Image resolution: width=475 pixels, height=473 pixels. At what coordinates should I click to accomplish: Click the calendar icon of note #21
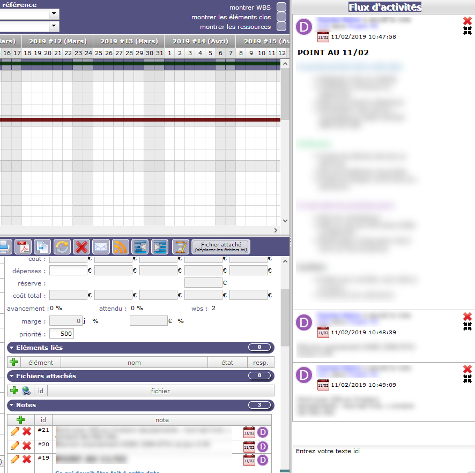click(249, 432)
